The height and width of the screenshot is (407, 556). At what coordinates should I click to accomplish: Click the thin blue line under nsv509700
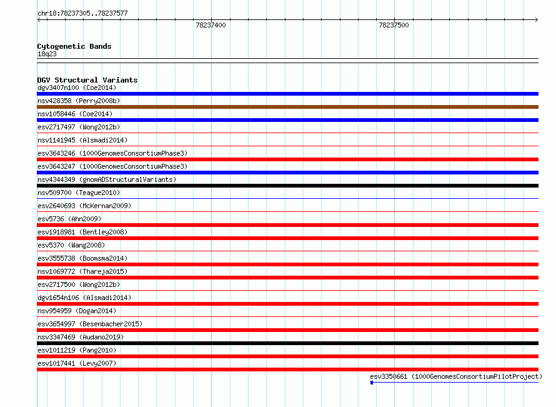[x=287, y=198]
